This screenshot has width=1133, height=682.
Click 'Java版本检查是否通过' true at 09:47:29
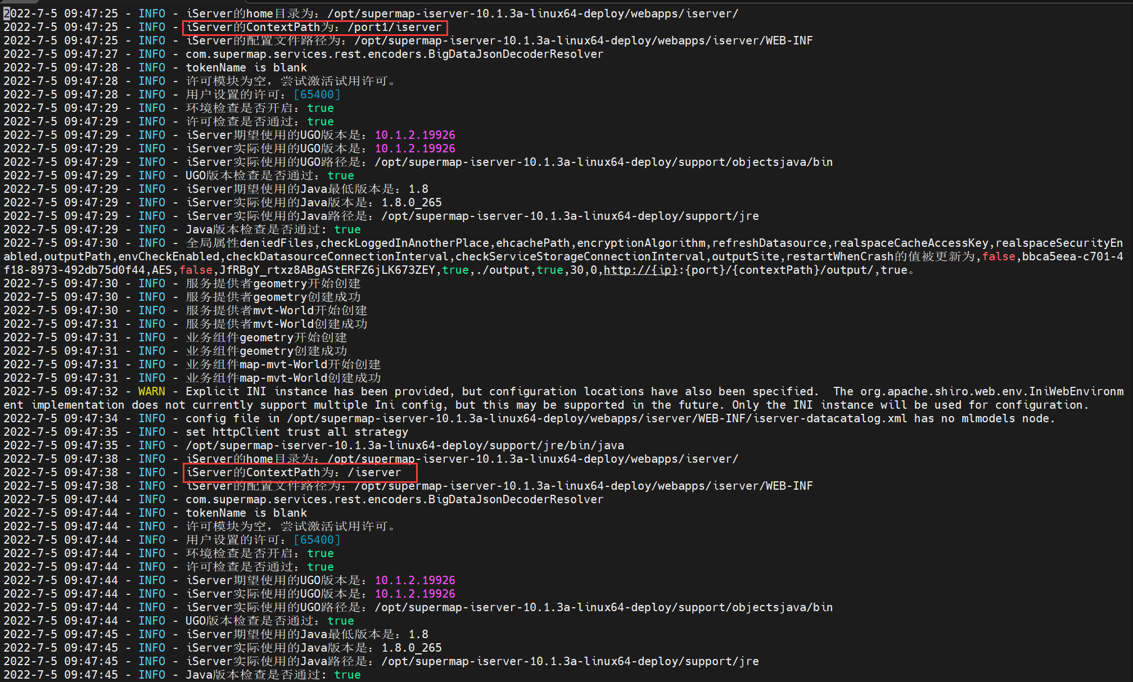point(347,229)
